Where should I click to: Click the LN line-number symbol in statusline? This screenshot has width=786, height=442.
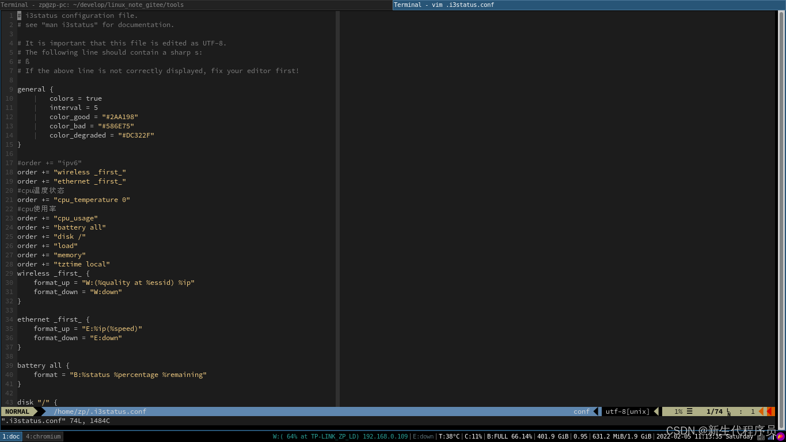tap(728, 412)
